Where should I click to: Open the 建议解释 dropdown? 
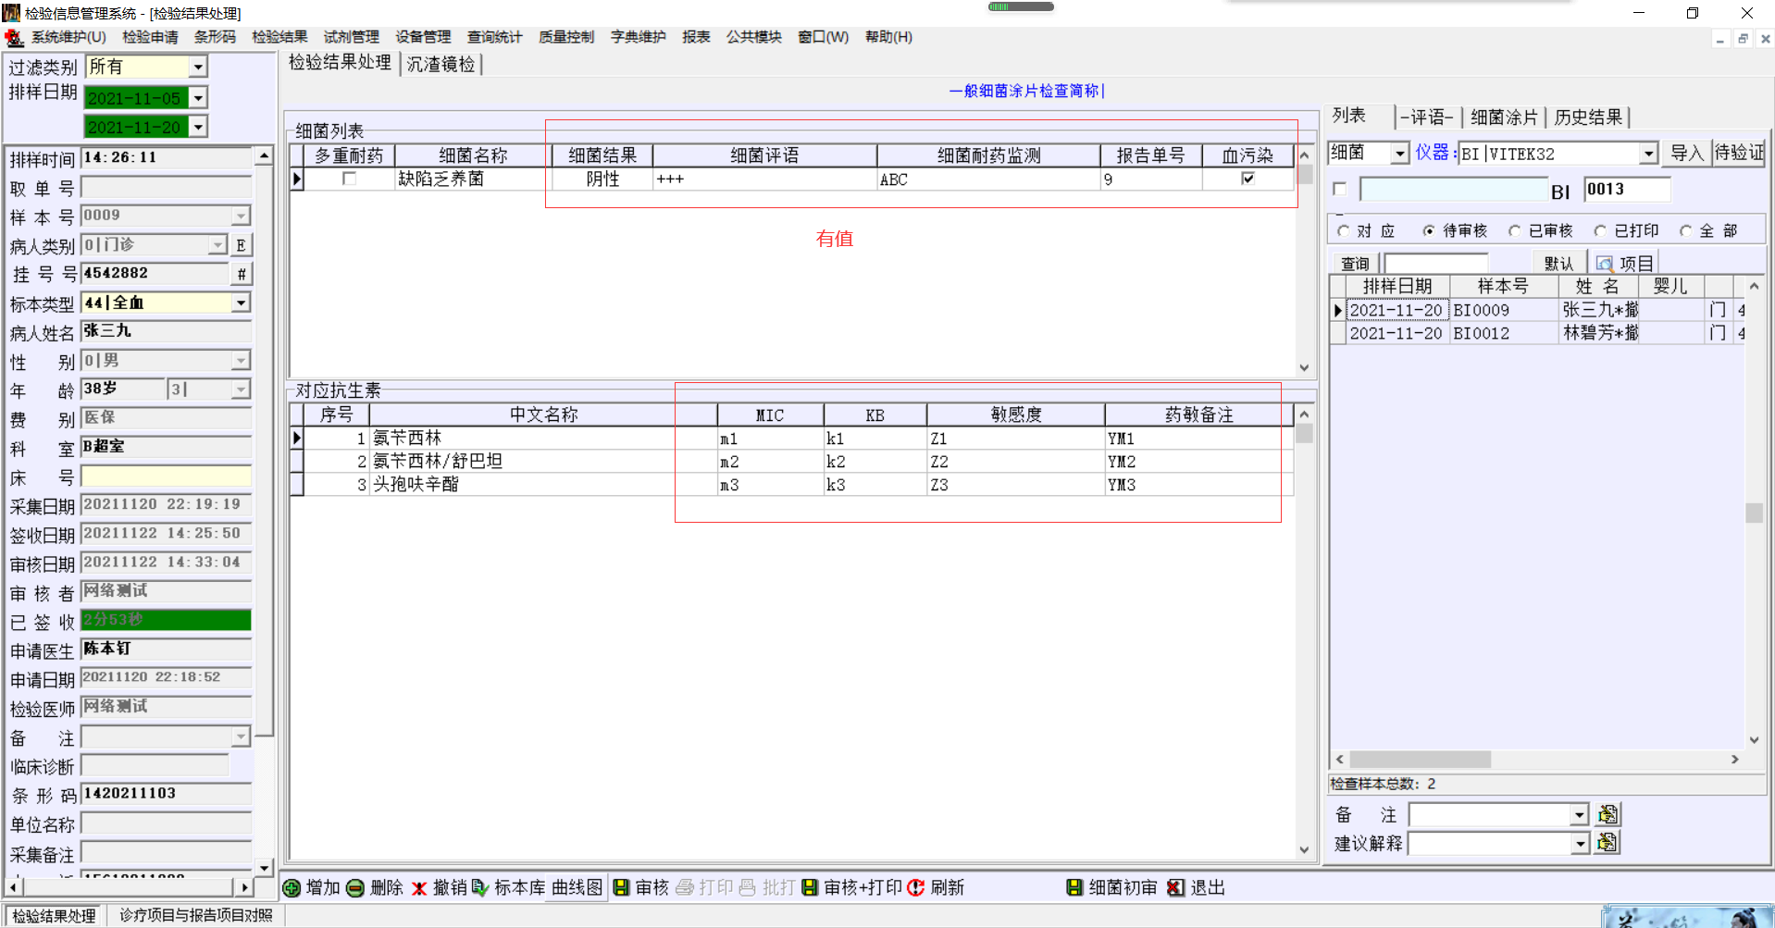(1580, 843)
